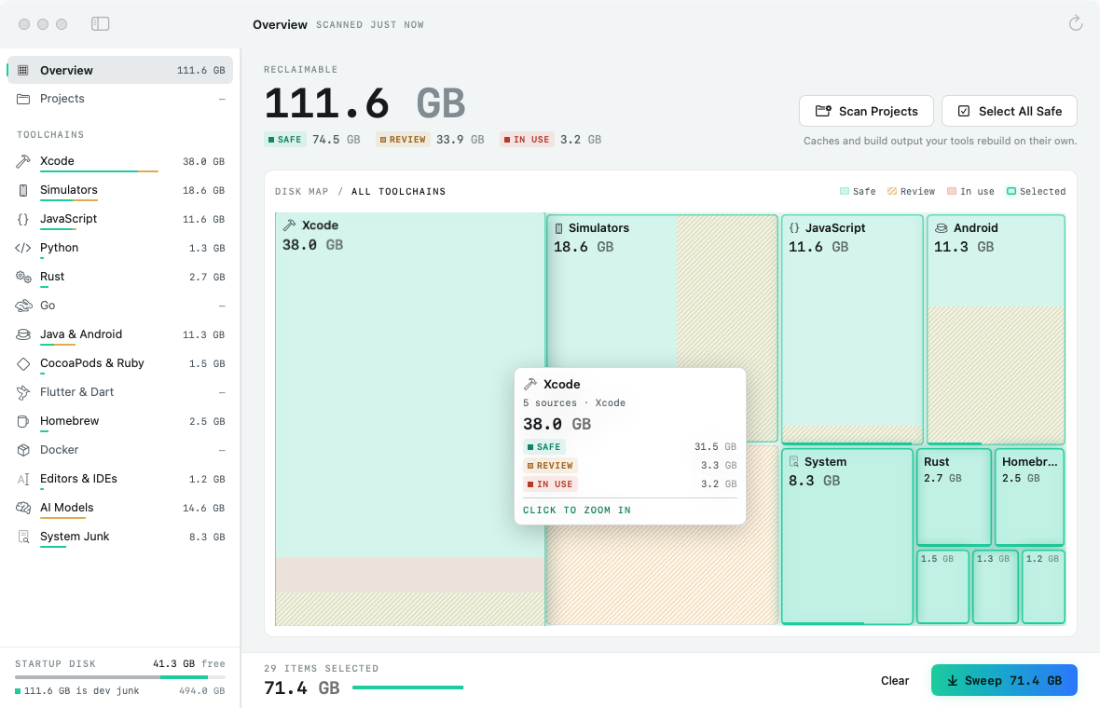Click the Projects folder icon
Screen dimensions: 1100x708
coord(23,99)
